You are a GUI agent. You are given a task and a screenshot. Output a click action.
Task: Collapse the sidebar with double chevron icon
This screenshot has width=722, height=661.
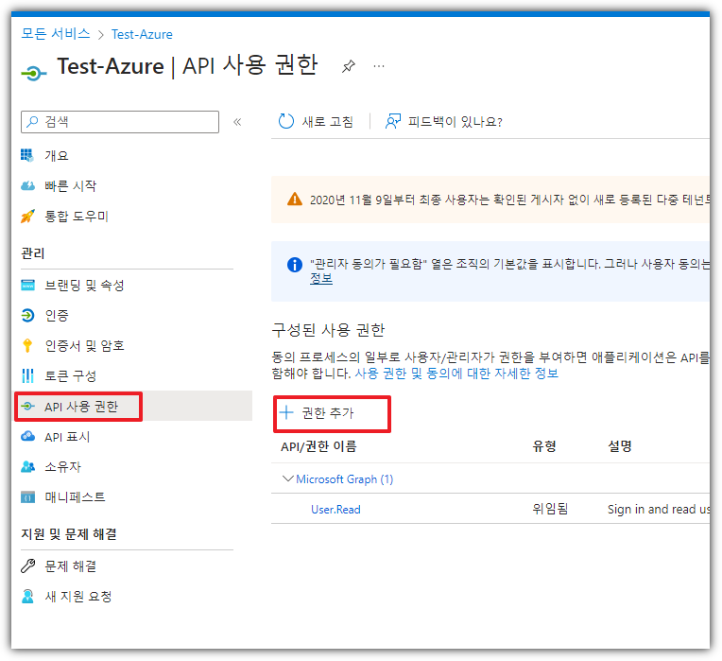point(237,122)
